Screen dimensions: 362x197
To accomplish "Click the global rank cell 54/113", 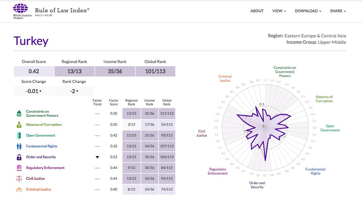I will point(167,125).
